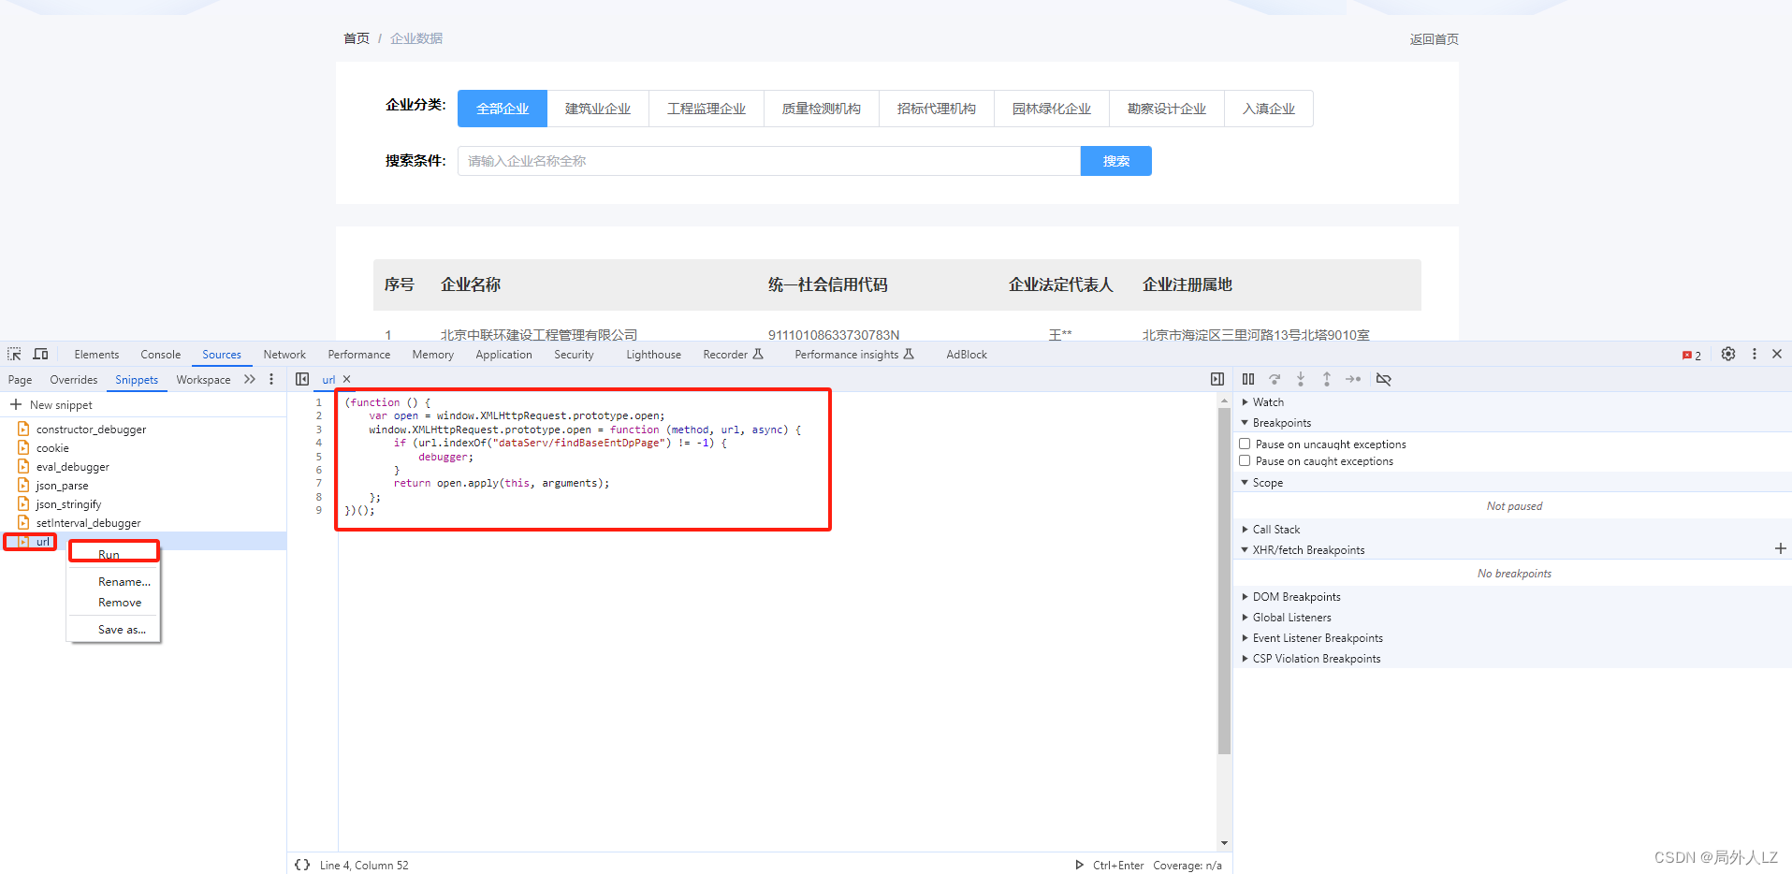Open the Snippets pane more options menu
Viewport: 1792px width, 874px height.
click(x=271, y=379)
